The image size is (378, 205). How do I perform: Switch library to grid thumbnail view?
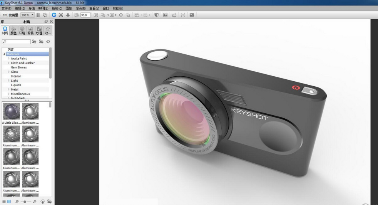click(9, 202)
